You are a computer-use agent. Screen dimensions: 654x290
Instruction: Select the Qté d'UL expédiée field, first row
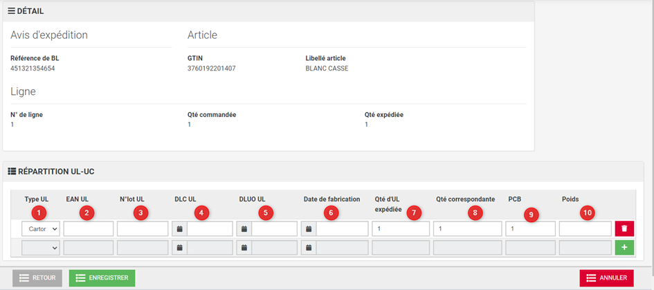click(x=401, y=229)
